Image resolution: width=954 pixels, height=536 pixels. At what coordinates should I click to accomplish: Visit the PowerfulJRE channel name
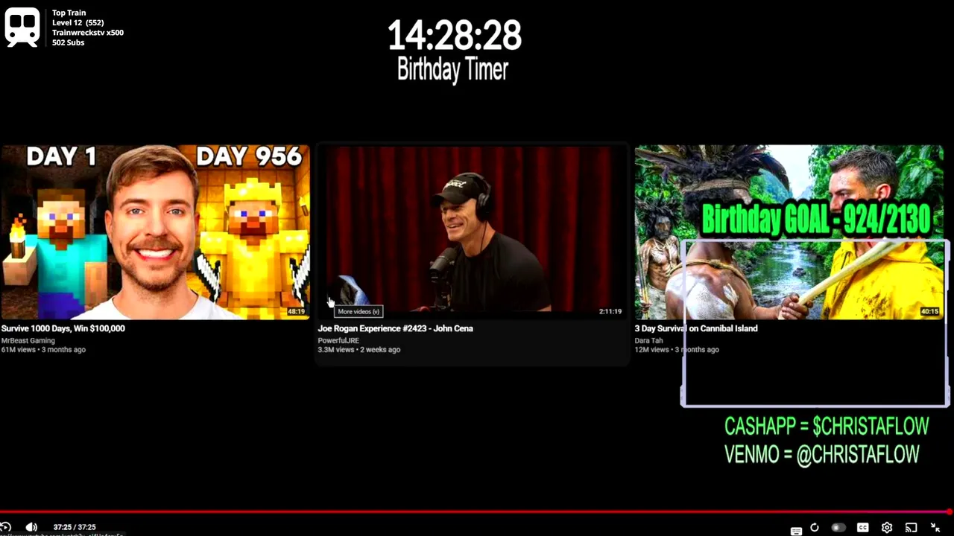pyautogui.click(x=338, y=340)
